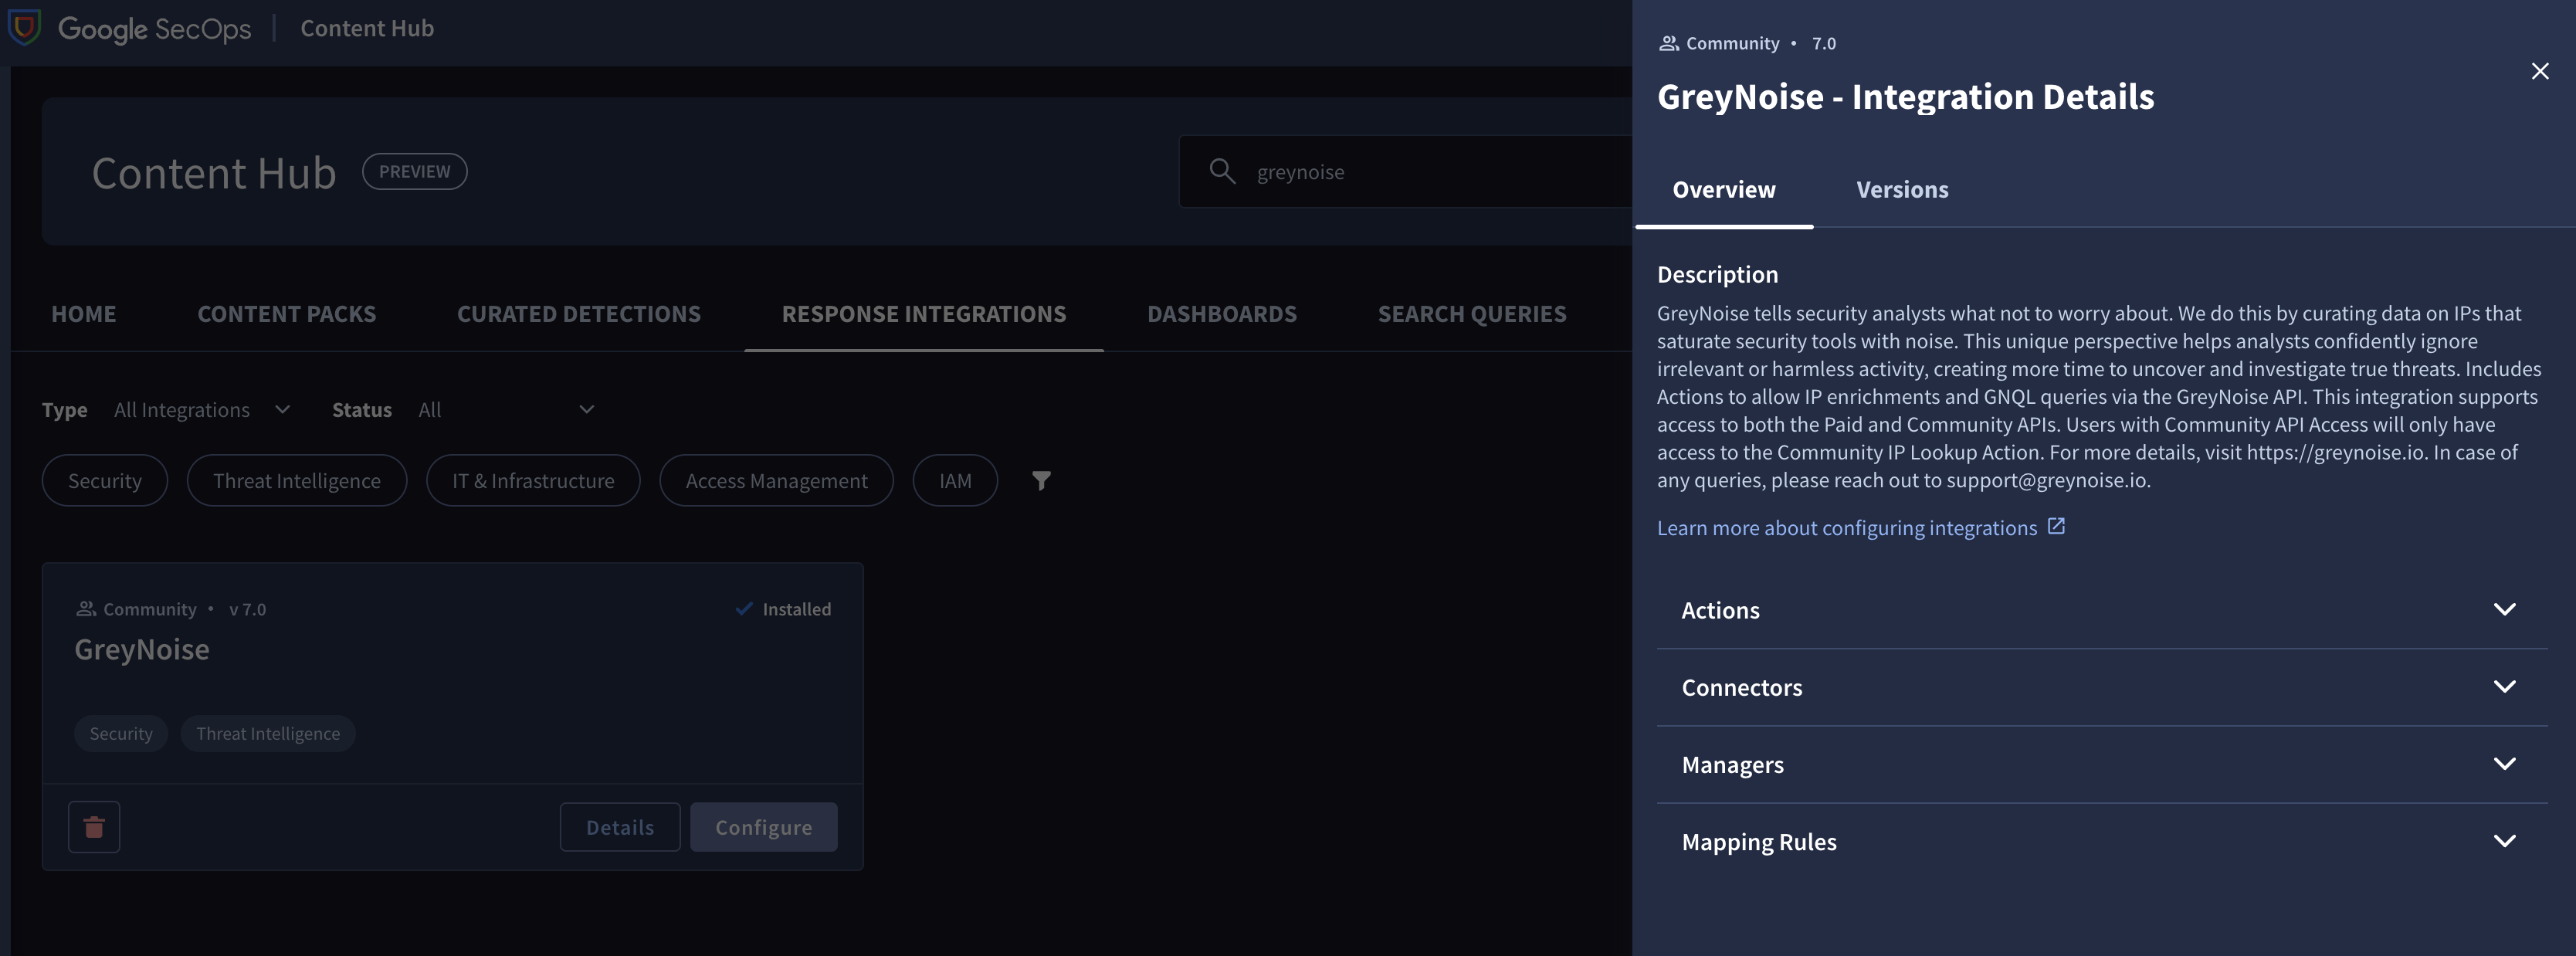The image size is (2576, 956).
Task: Open the Curated Detections tab
Action: pyautogui.click(x=578, y=314)
